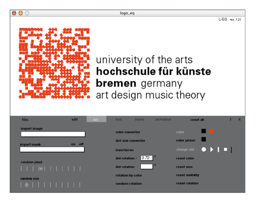Click the yellow minimize window button
Viewport: 256px width, 200px height.
tap(20, 13)
